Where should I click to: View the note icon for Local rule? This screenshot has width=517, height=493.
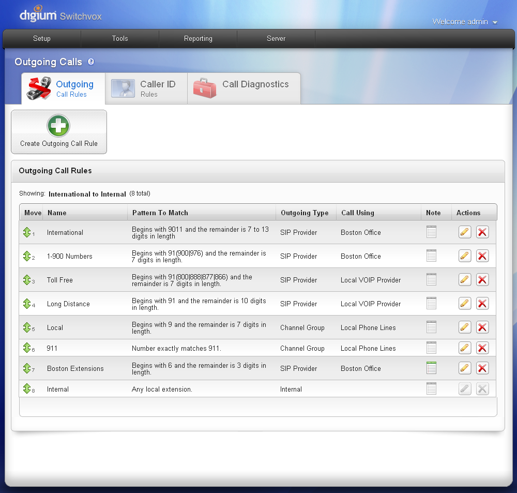pos(431,327)
